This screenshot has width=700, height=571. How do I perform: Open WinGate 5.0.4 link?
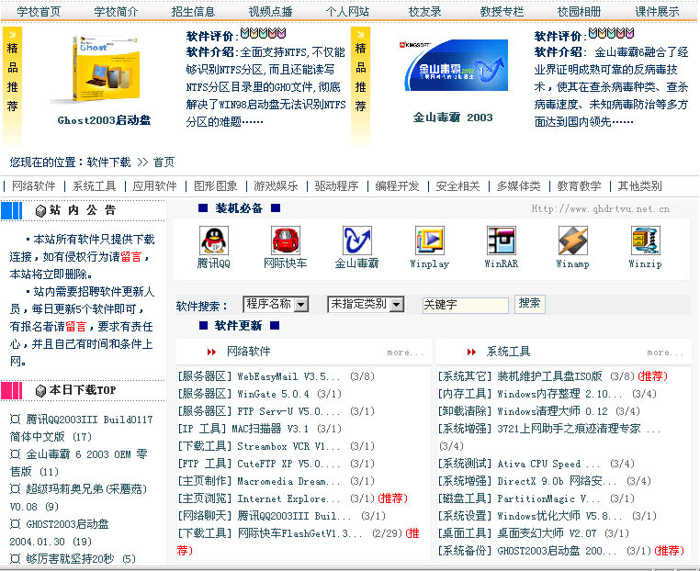click(x=273, y=394)
